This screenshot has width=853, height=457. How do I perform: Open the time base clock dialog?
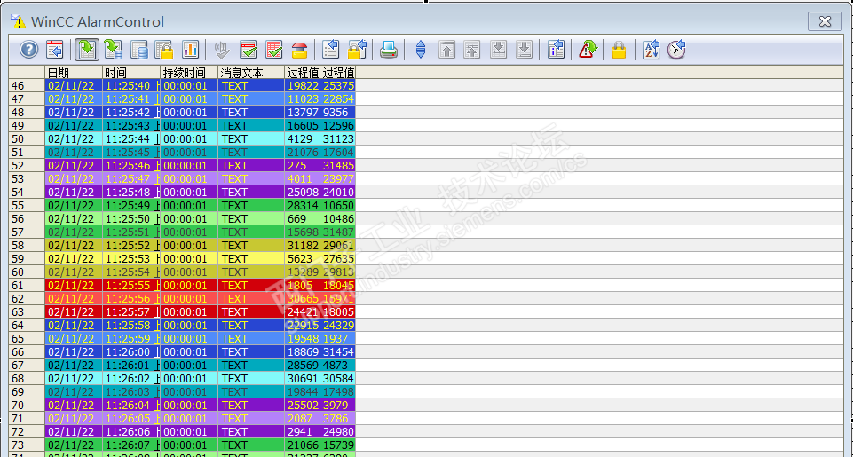click(676, 50)
